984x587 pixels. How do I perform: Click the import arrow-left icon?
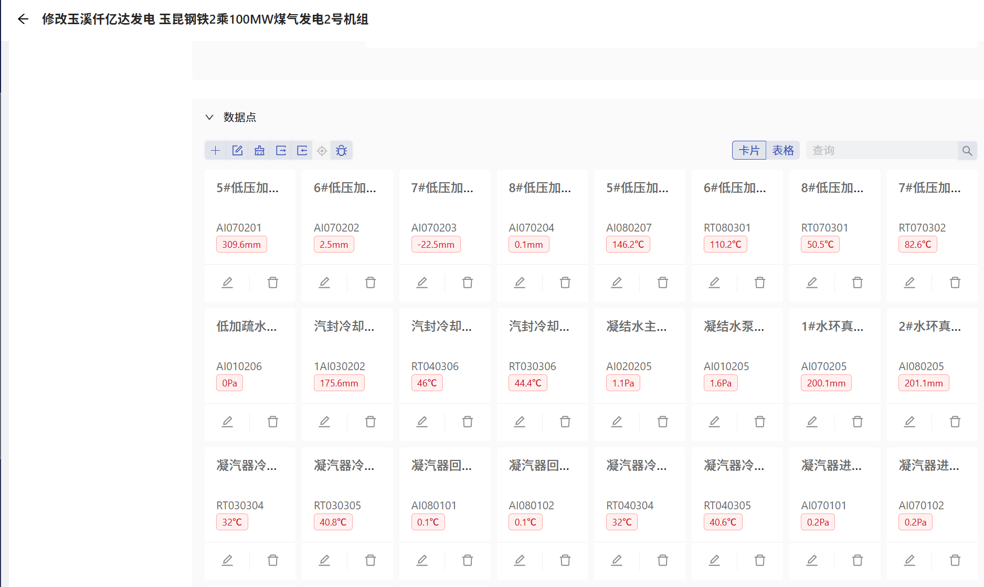(x=302, y=151)
